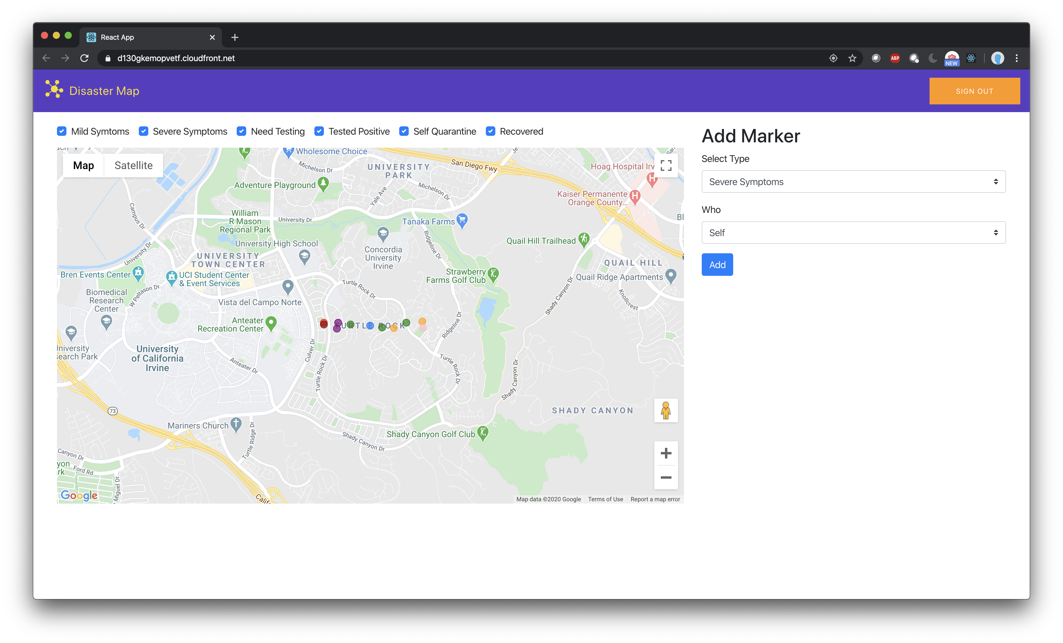Image resolution: width=1063 pixels, height=643 pixels.
Task: Zoom out with the map minus button
Action: tap(666, 477)
